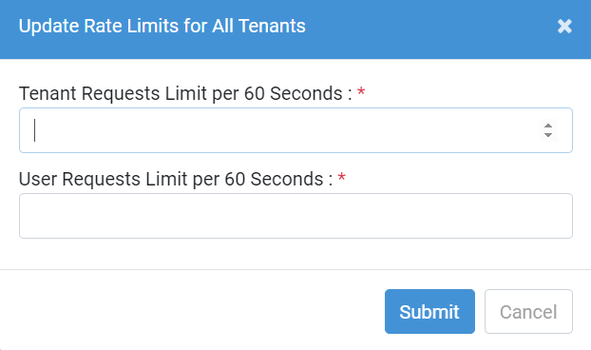Select the 'User Requests Limit per 60 Seconds' label
This screenshot has width=591, height=350.
(x=176, y=179)
